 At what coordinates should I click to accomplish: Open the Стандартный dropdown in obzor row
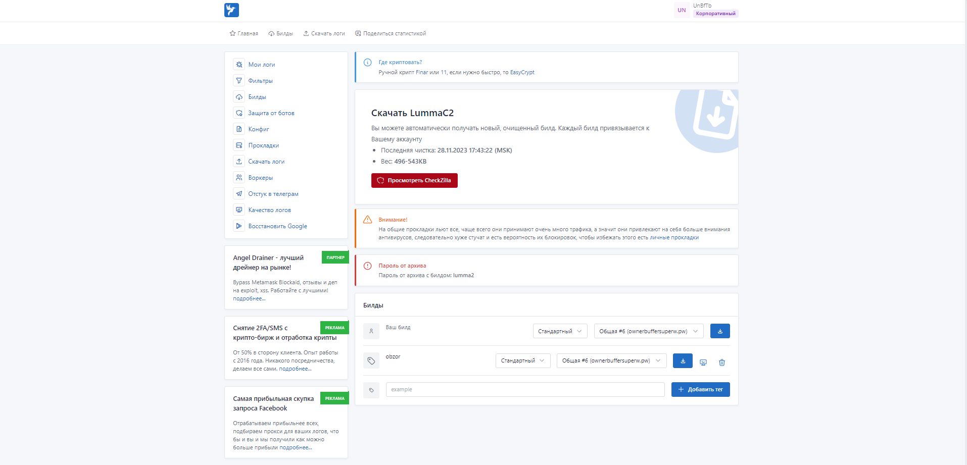coord(523,360)
